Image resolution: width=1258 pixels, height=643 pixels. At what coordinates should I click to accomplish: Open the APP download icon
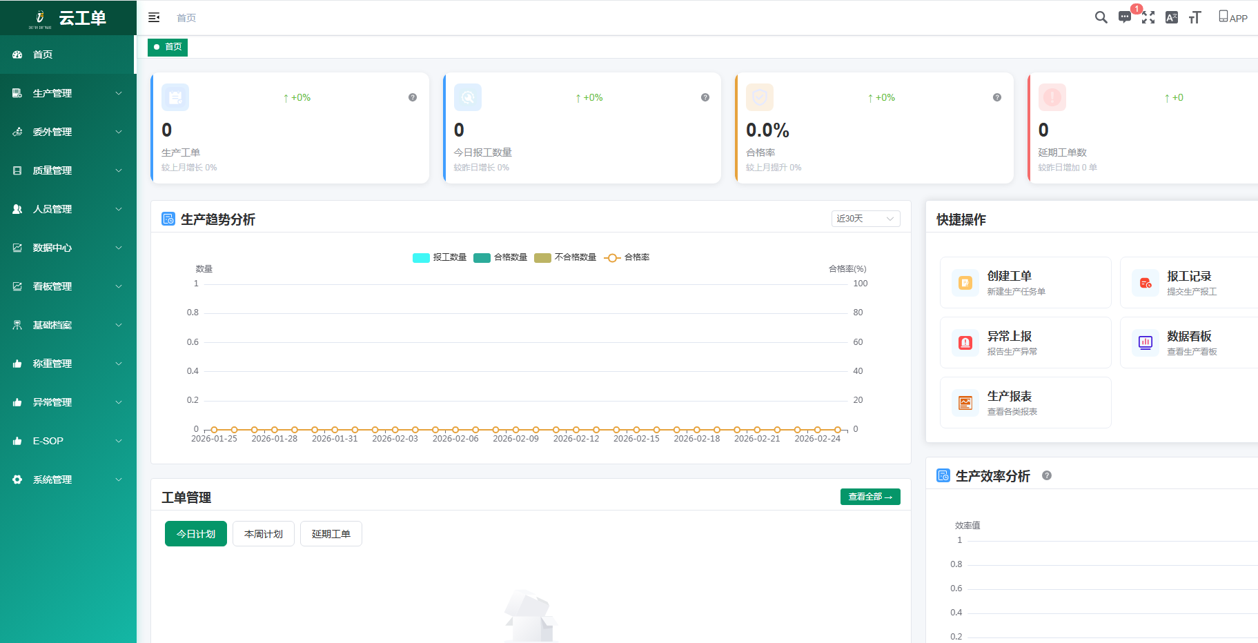[1232, 17]
